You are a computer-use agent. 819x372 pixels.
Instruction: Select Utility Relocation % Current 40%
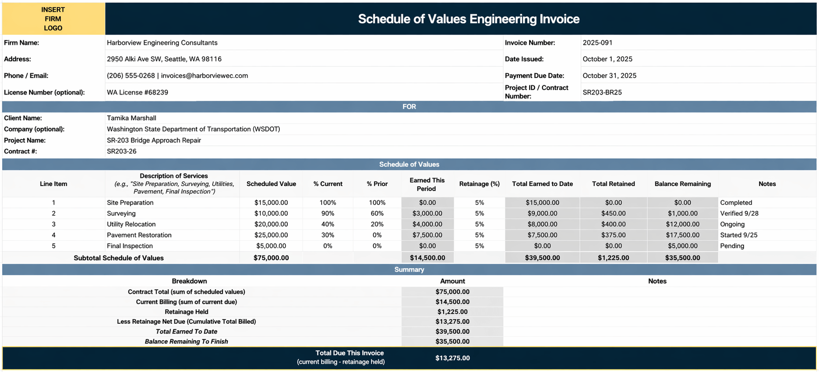tap(328, 224)
